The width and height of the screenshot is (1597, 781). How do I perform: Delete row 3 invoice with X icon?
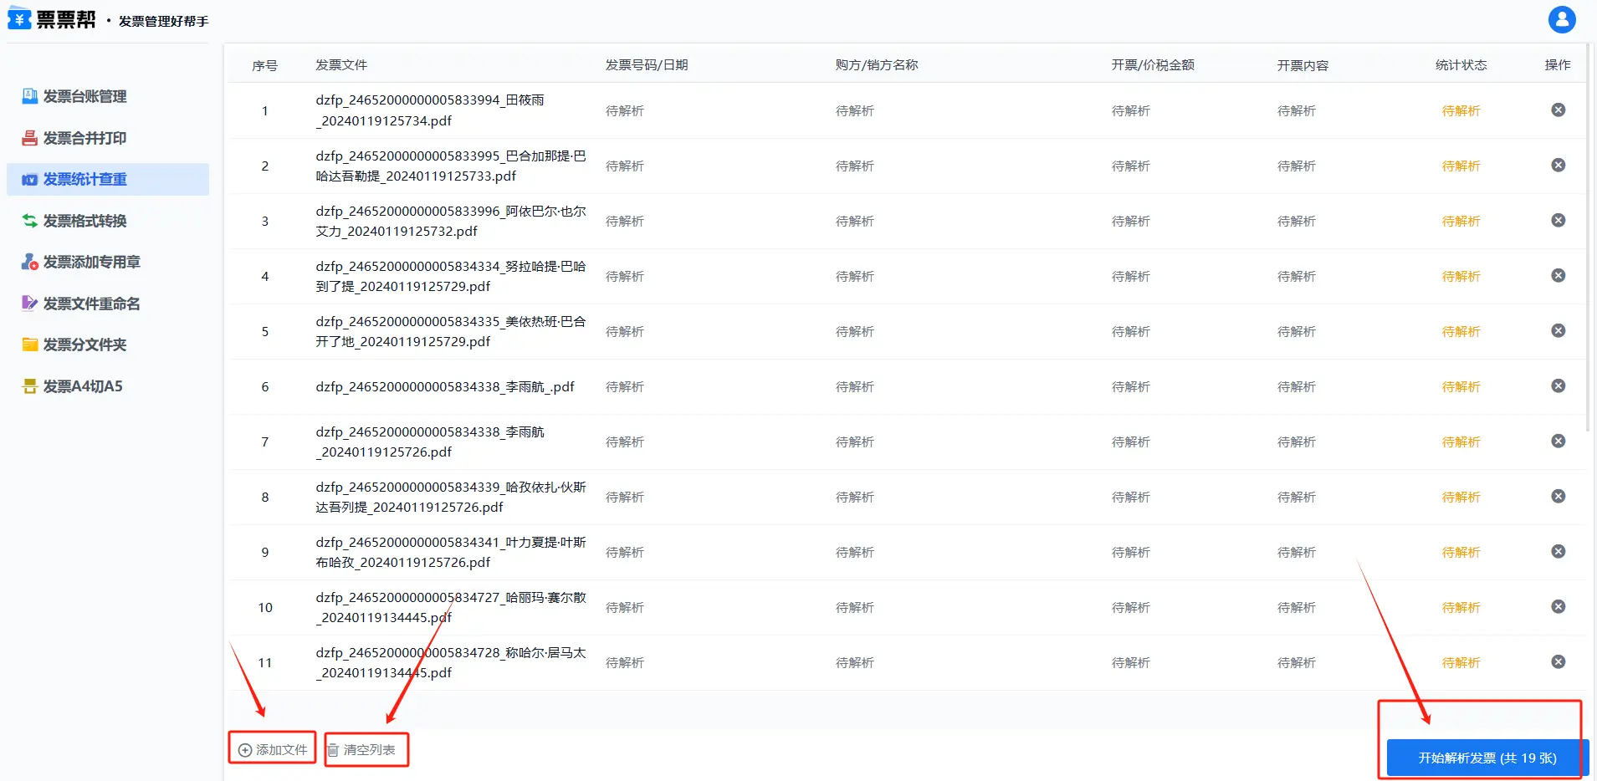(1558, 220)
